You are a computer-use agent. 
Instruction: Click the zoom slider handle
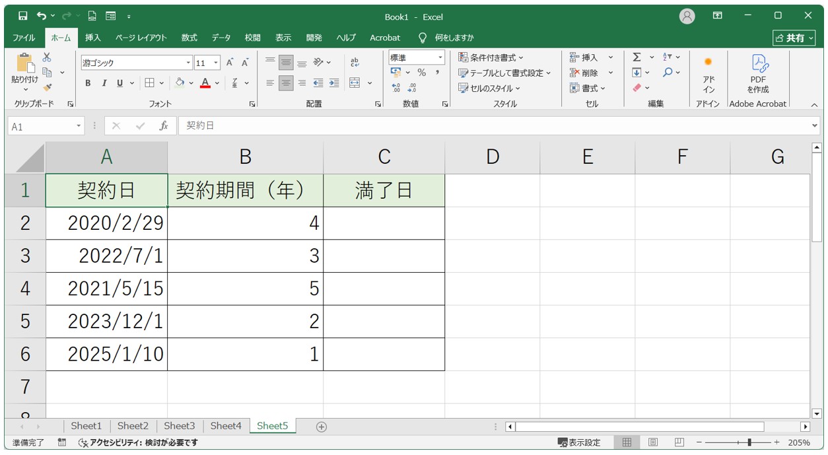click(x=749, y=442)
